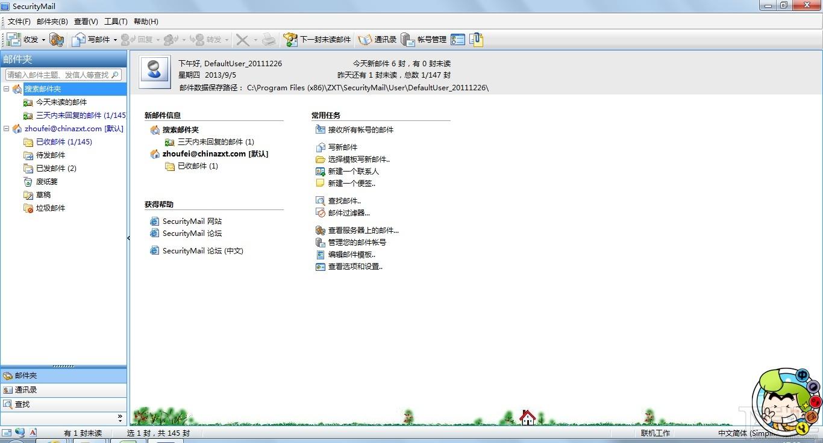Switch to the 通讯录 navigation pane tab

pyautogui.click(x=63, y=390)
